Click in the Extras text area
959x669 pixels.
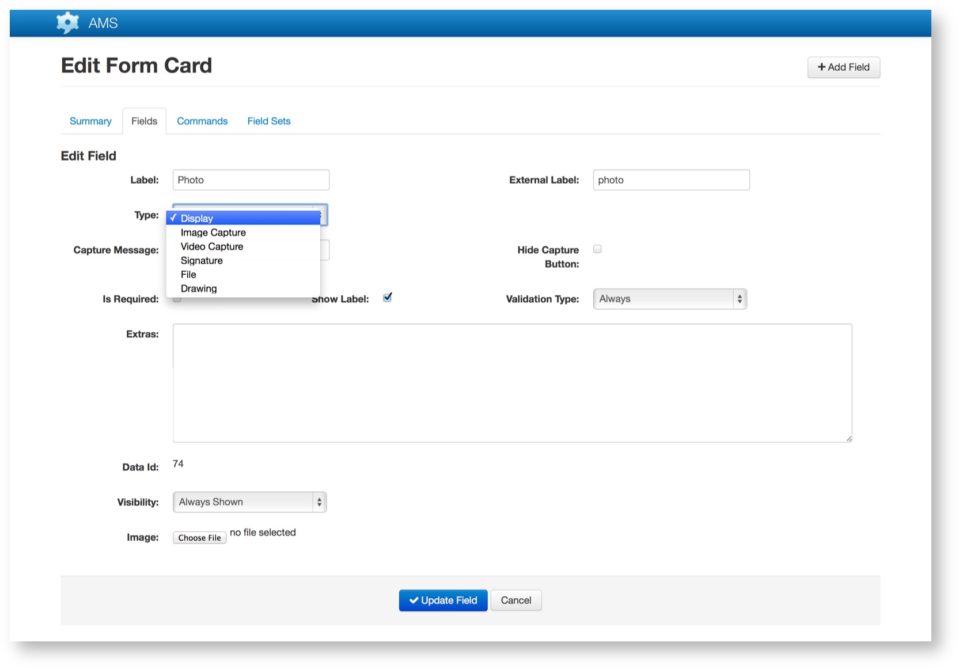[512, 383]
